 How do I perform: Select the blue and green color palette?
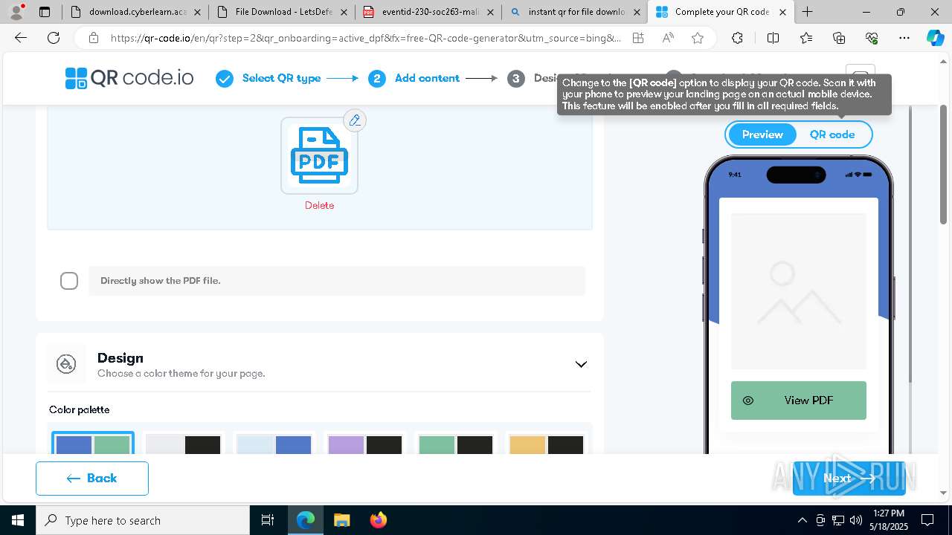pyautogui.click(x=93, y=444)
